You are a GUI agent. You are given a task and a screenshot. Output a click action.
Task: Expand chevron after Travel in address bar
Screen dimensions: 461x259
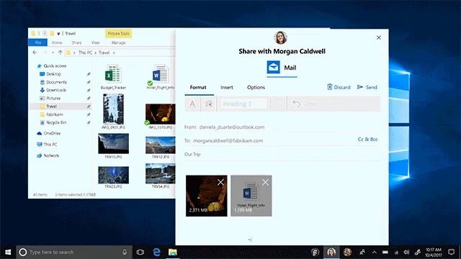pos(114,53)
